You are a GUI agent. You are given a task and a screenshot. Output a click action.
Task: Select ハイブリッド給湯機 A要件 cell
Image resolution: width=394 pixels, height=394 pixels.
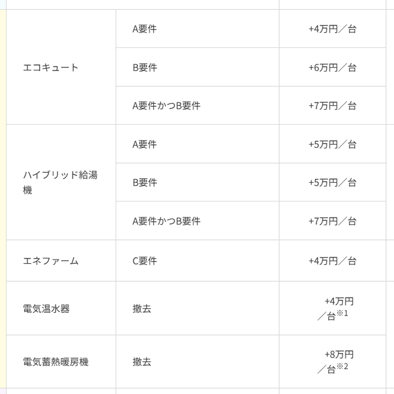pos(197,144)
